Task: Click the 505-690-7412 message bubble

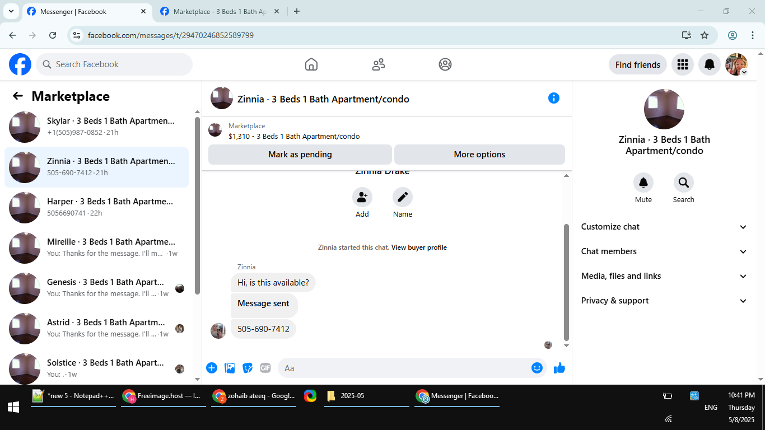Action: click(263, 329)
